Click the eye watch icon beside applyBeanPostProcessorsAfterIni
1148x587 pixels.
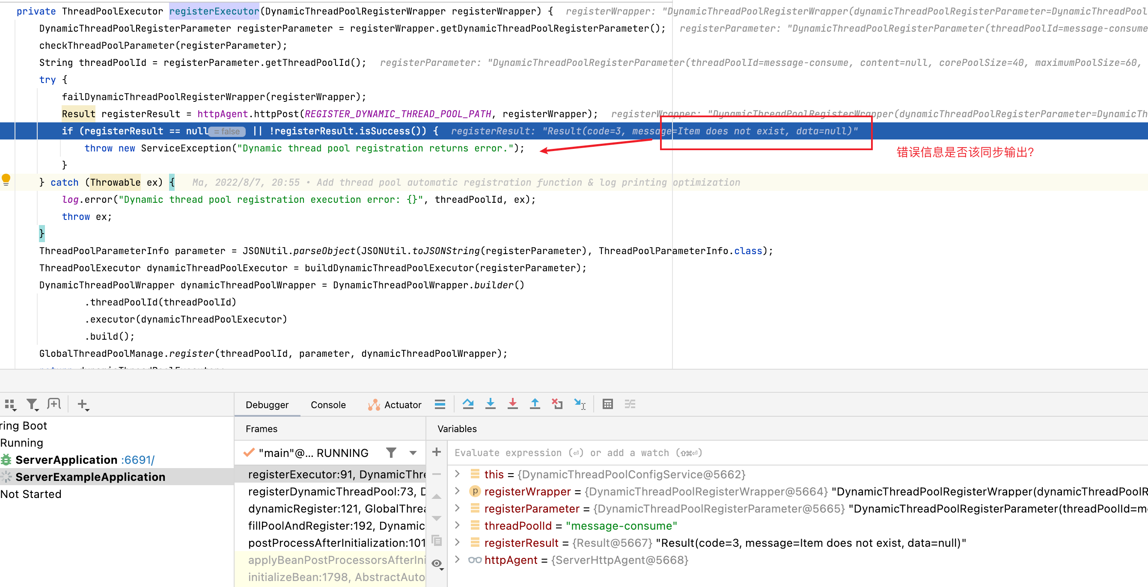(437, 563)
